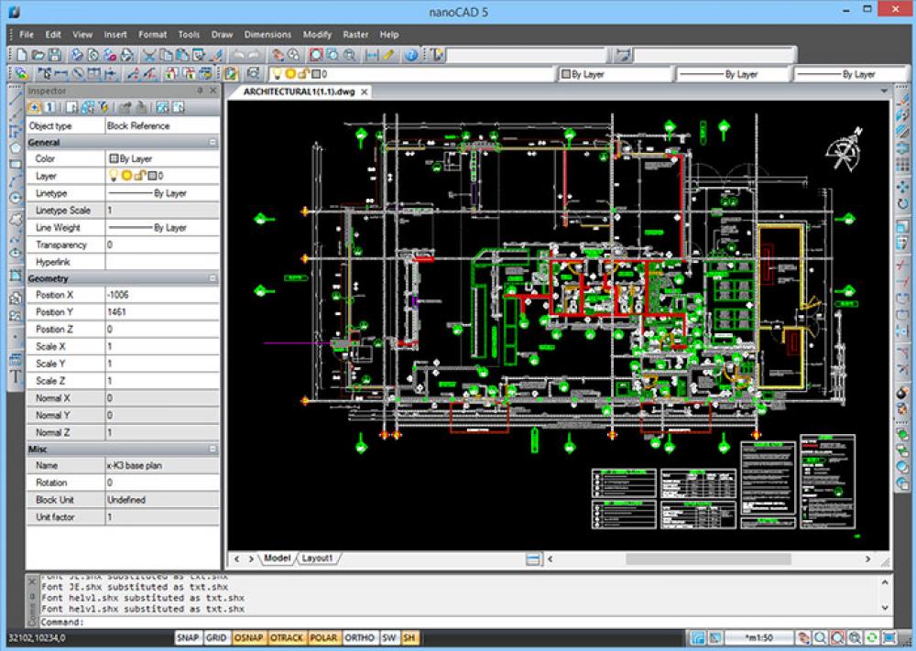This screenshot has height=651, width=916.
Task: Select the lamp/bulb layer icon in Inspector
Action: (114, 175)
